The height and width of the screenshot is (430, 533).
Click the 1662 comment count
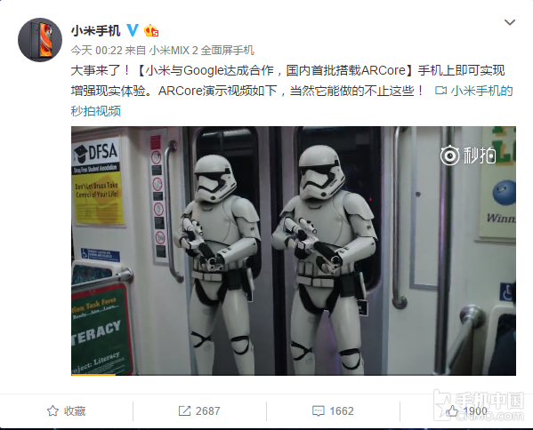pyautogui.click(x=342, y=411)
